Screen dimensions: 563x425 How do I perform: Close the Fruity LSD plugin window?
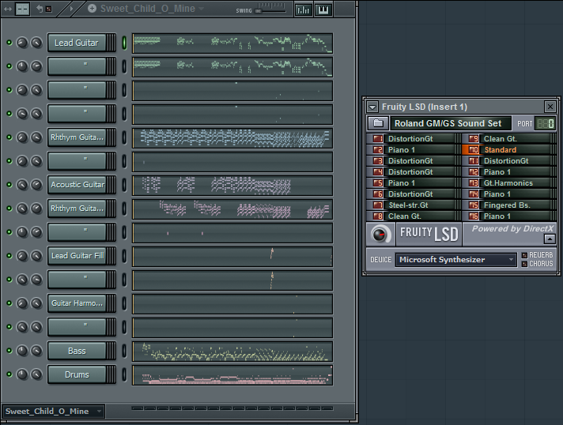pos(550,107)
